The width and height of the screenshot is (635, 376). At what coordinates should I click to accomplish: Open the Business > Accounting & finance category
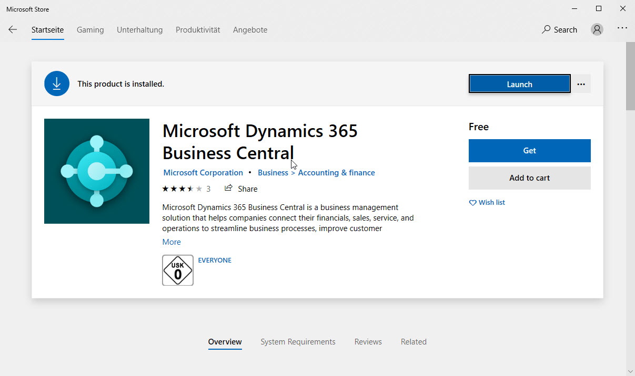point(316,172)
